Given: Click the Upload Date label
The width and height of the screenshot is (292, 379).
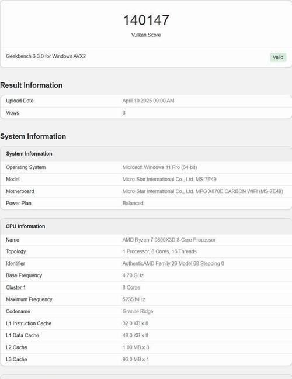Looking at the screenshot, I should coord(20,101).
